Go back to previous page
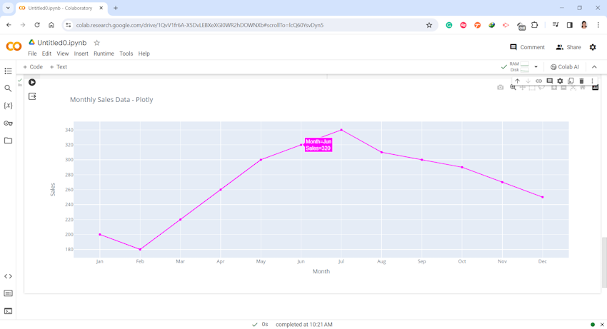Screen dimensions: 607x329 [9, 25]
